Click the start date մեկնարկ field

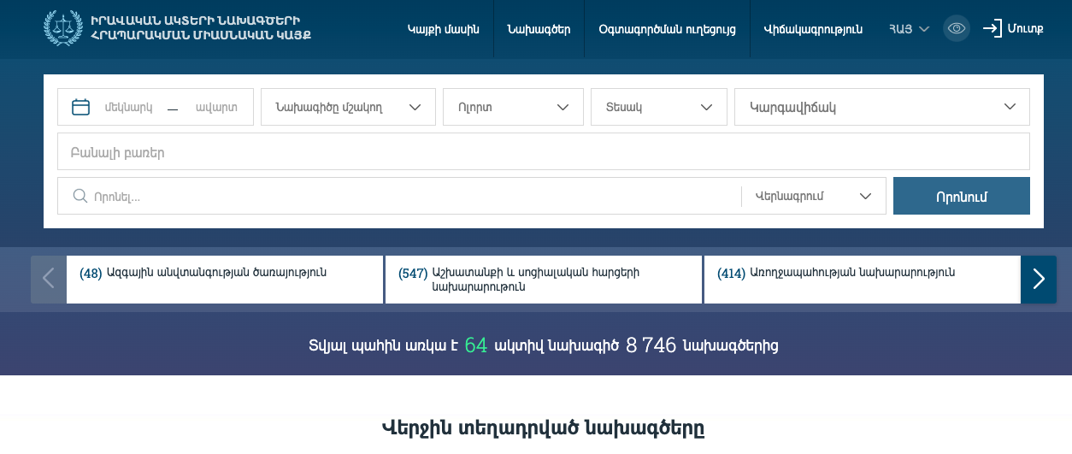click(129, 108)
